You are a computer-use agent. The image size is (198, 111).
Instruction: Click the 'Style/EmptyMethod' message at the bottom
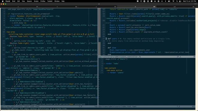click(34, 109)
